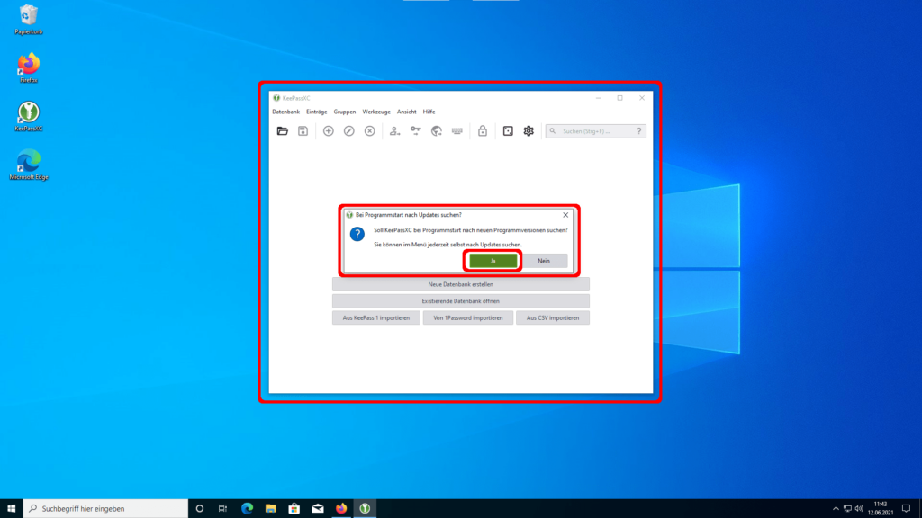Click Firefox icon in the taskbar
The height and width of the screenshot is (518, 922).
(341, 509)
